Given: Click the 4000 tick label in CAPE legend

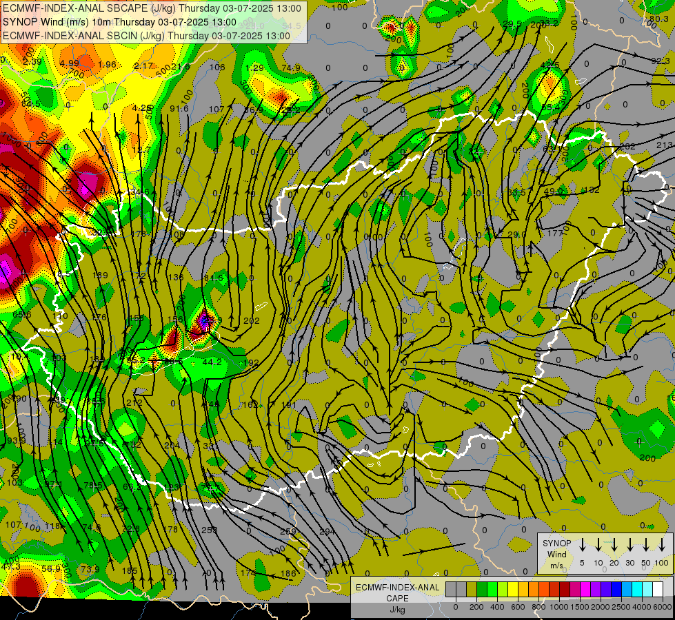Looking at the screenshot, I should pos(642,607).
